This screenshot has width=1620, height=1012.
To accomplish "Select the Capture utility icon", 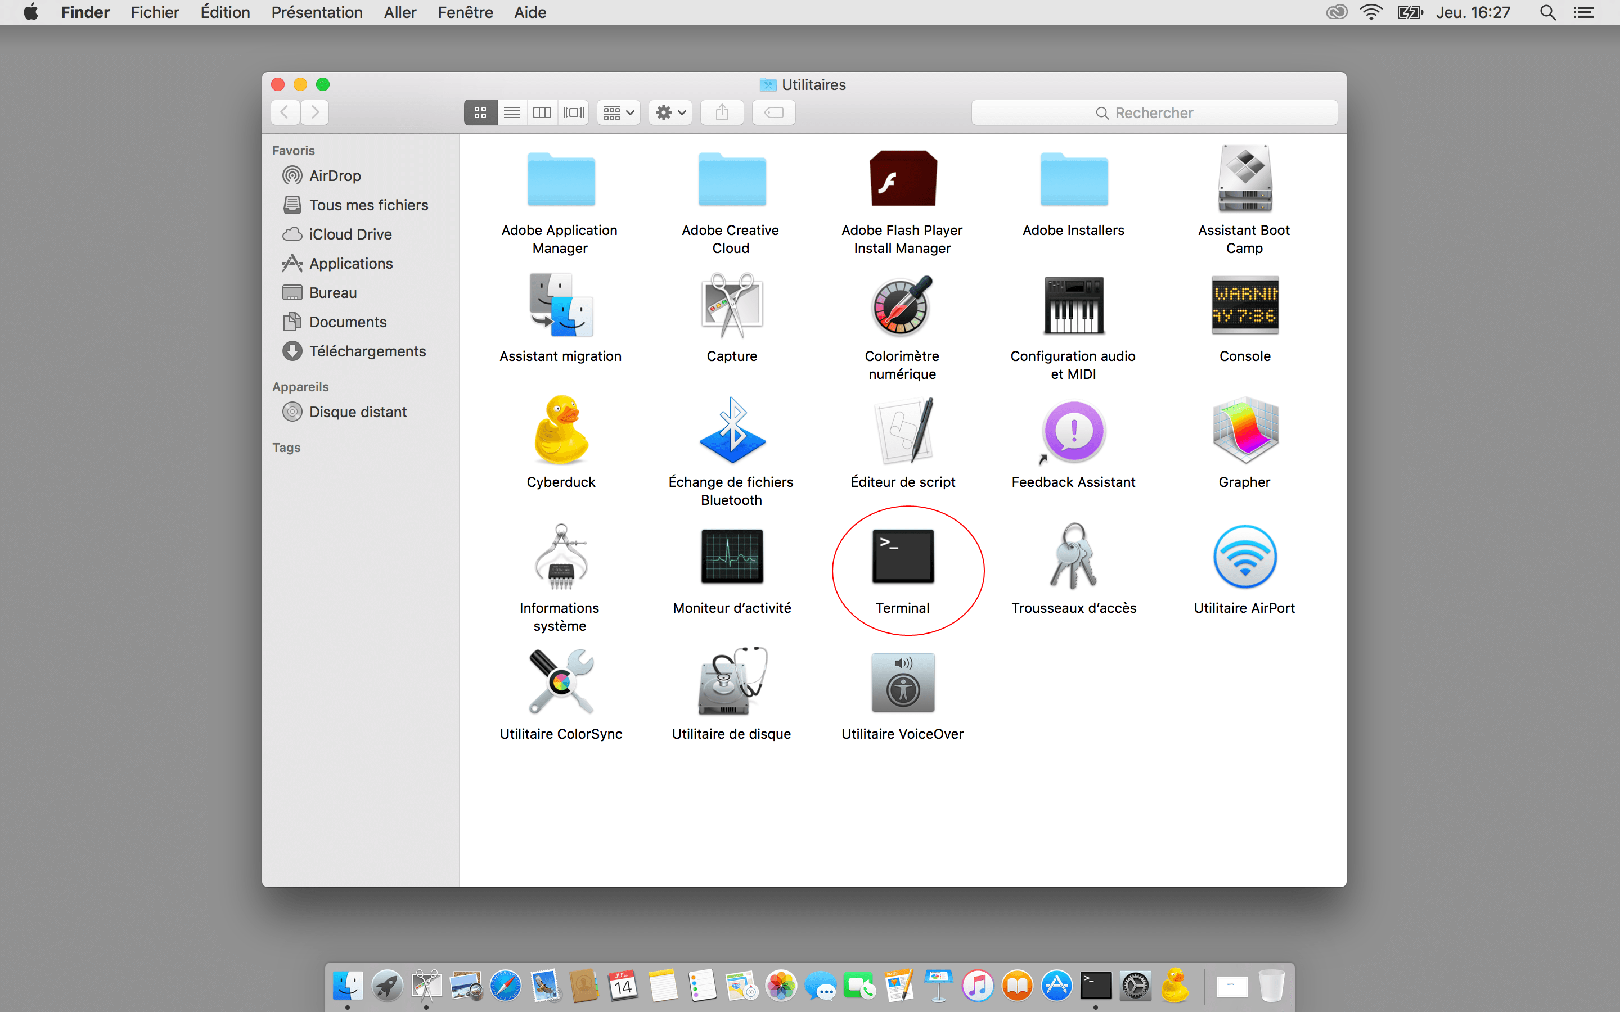I will pos(732,305).
